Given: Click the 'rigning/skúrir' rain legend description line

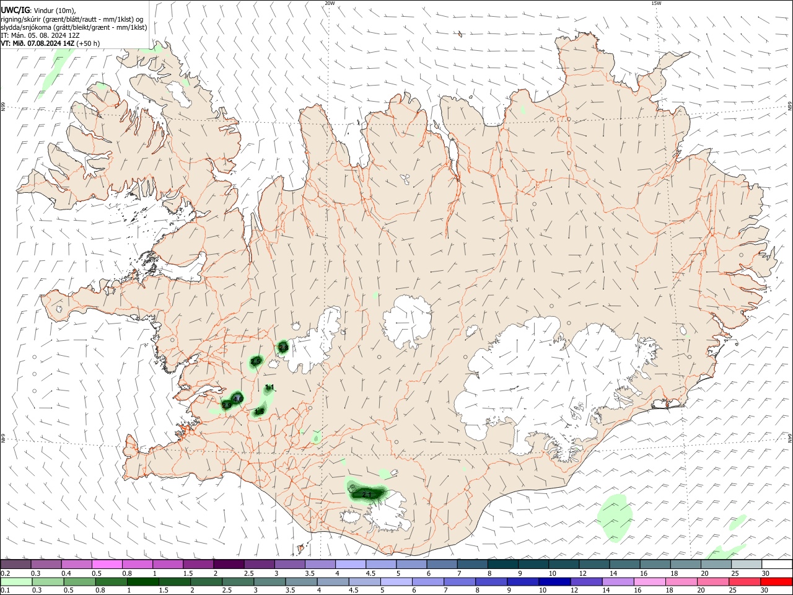Looking at the screenshot, I should coord(72,19).
